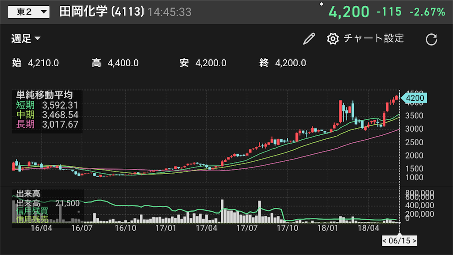The image size is (453, 255).
Task: Click the 始 4,210.0 open price
Action: tap(35, 63)
